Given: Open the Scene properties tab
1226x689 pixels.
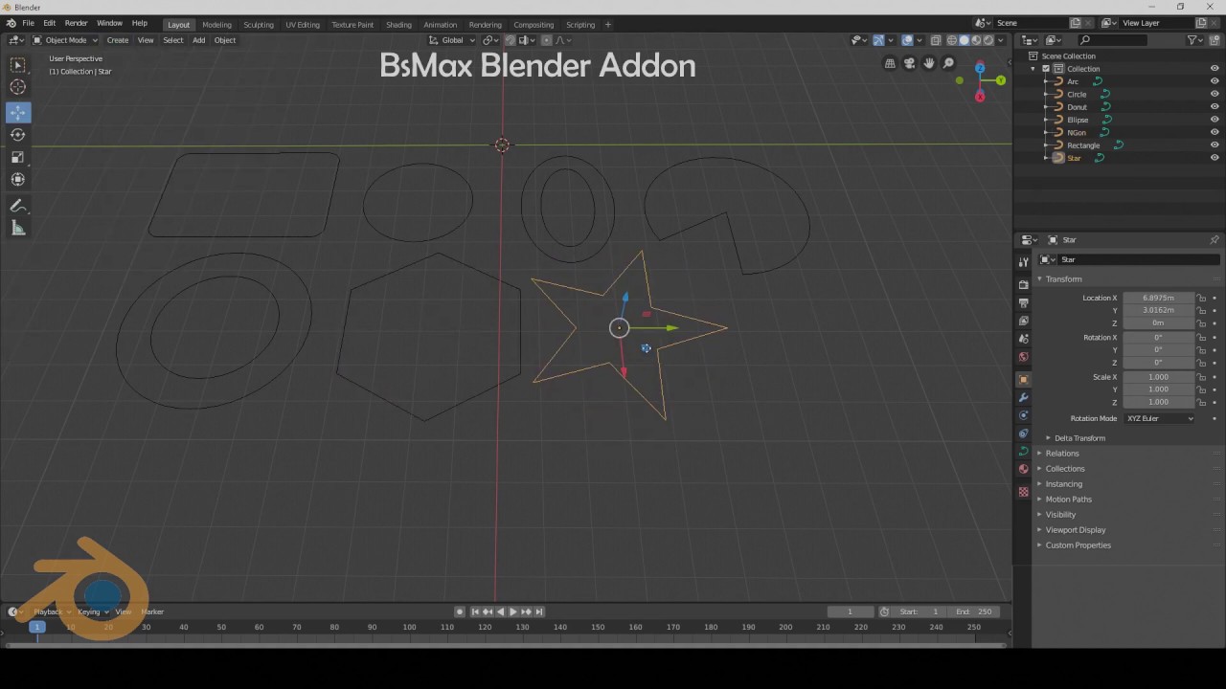Looking at the screenshot, I should [x=1023, y=339].
